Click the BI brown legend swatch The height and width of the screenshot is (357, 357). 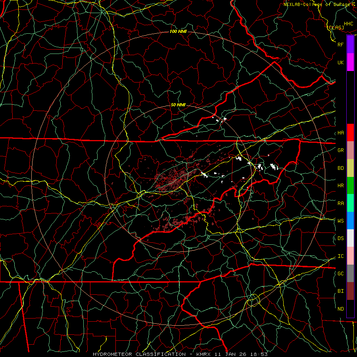[350, 291]
